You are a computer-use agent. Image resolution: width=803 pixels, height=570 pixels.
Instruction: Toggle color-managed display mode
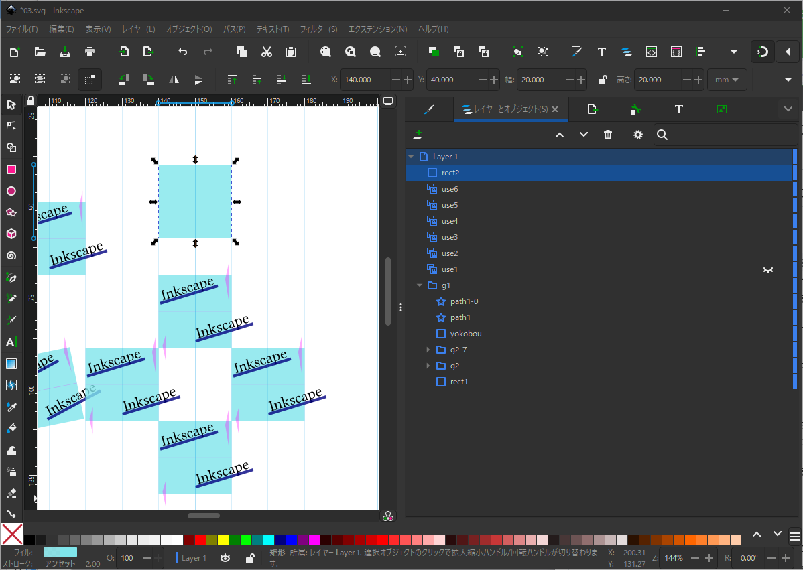tap(388, 516)
